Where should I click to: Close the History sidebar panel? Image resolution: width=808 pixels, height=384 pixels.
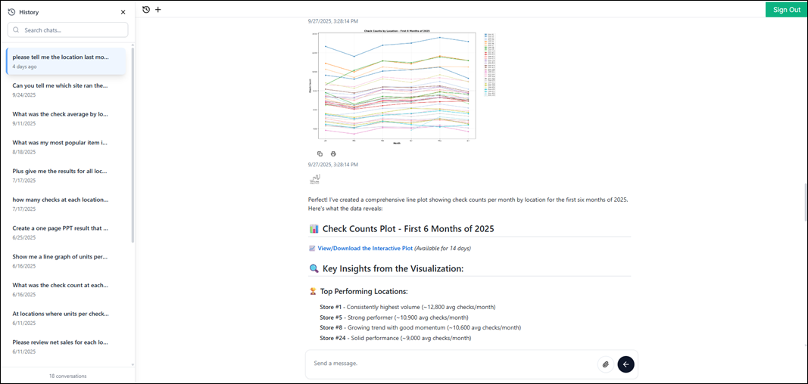tap(123, 12)
